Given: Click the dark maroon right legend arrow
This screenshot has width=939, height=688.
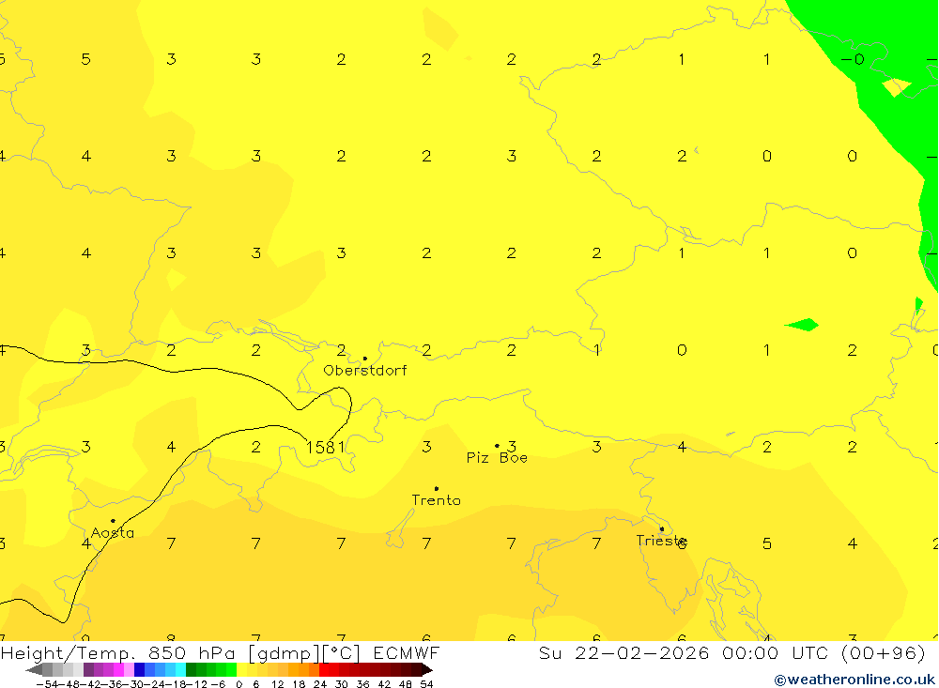Looking at the screenshot, I should pyautogui.click(x=427, y=670).
